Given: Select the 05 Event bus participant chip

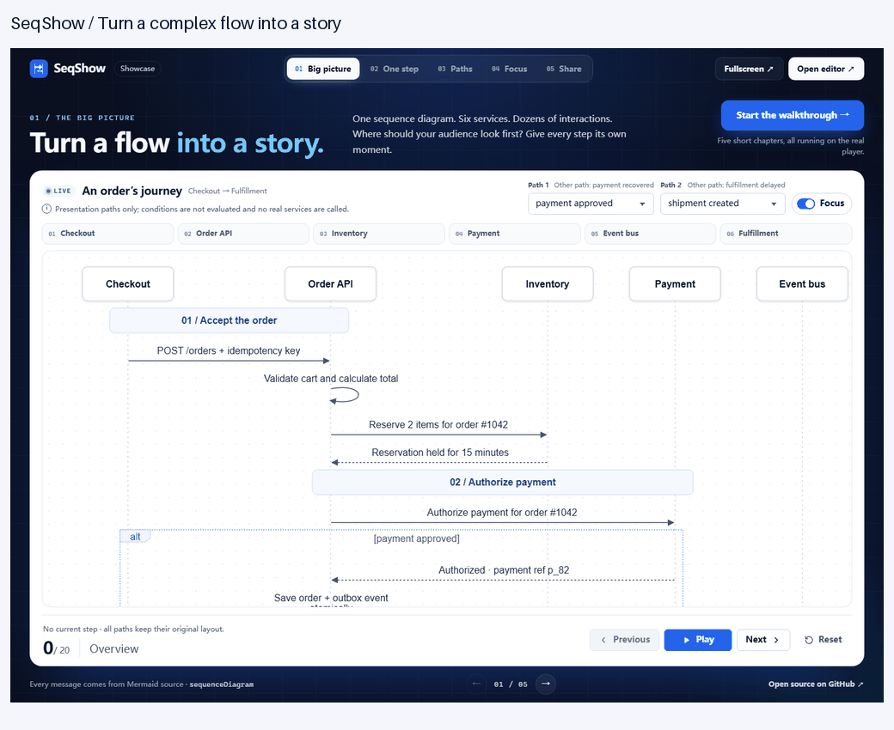Looking at the screenshot, I should pos(651,234).
